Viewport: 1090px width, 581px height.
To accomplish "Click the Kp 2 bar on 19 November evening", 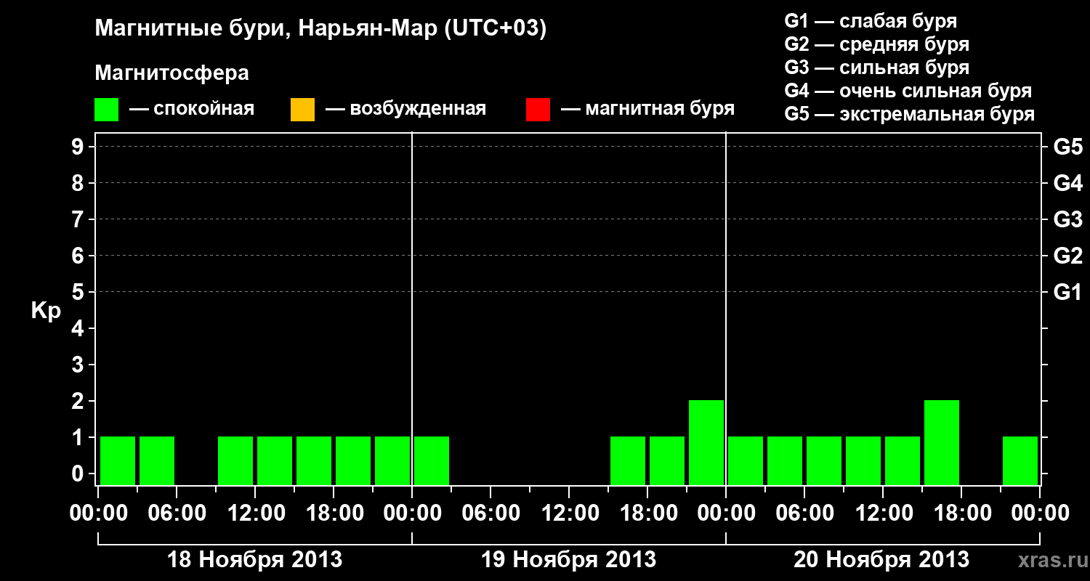I will pos(706,442).
